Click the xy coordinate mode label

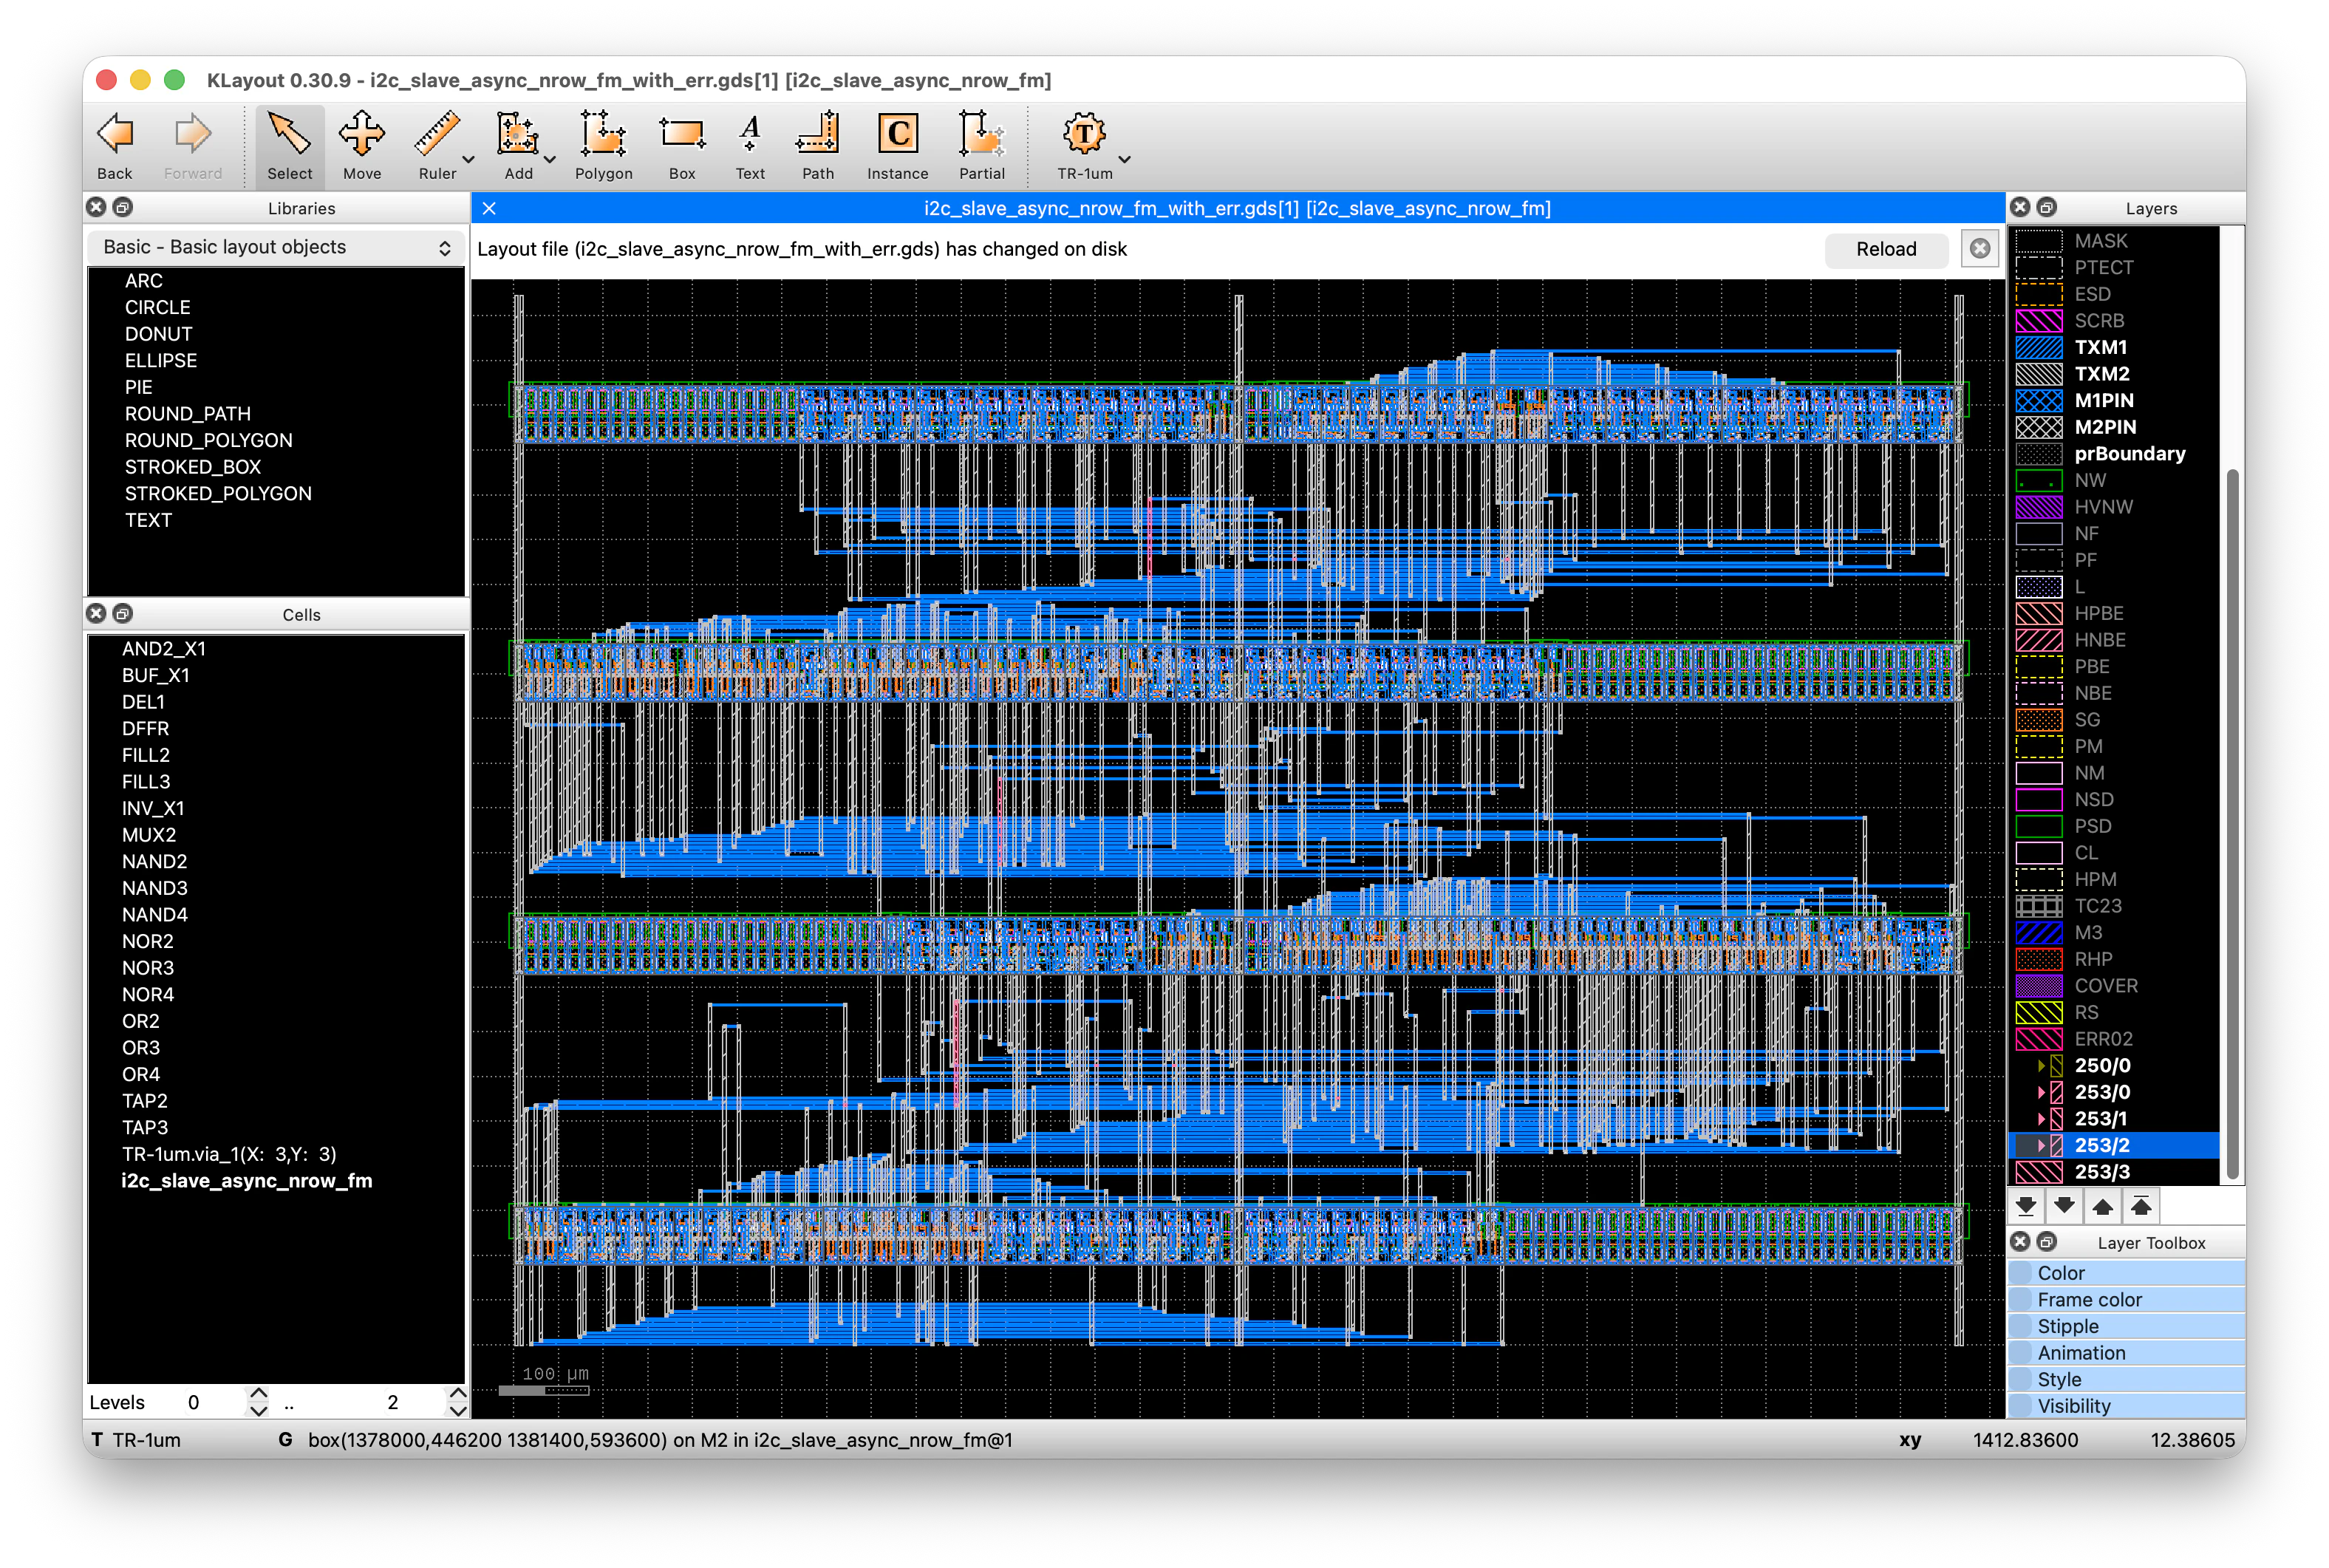pos(1910,1440)
